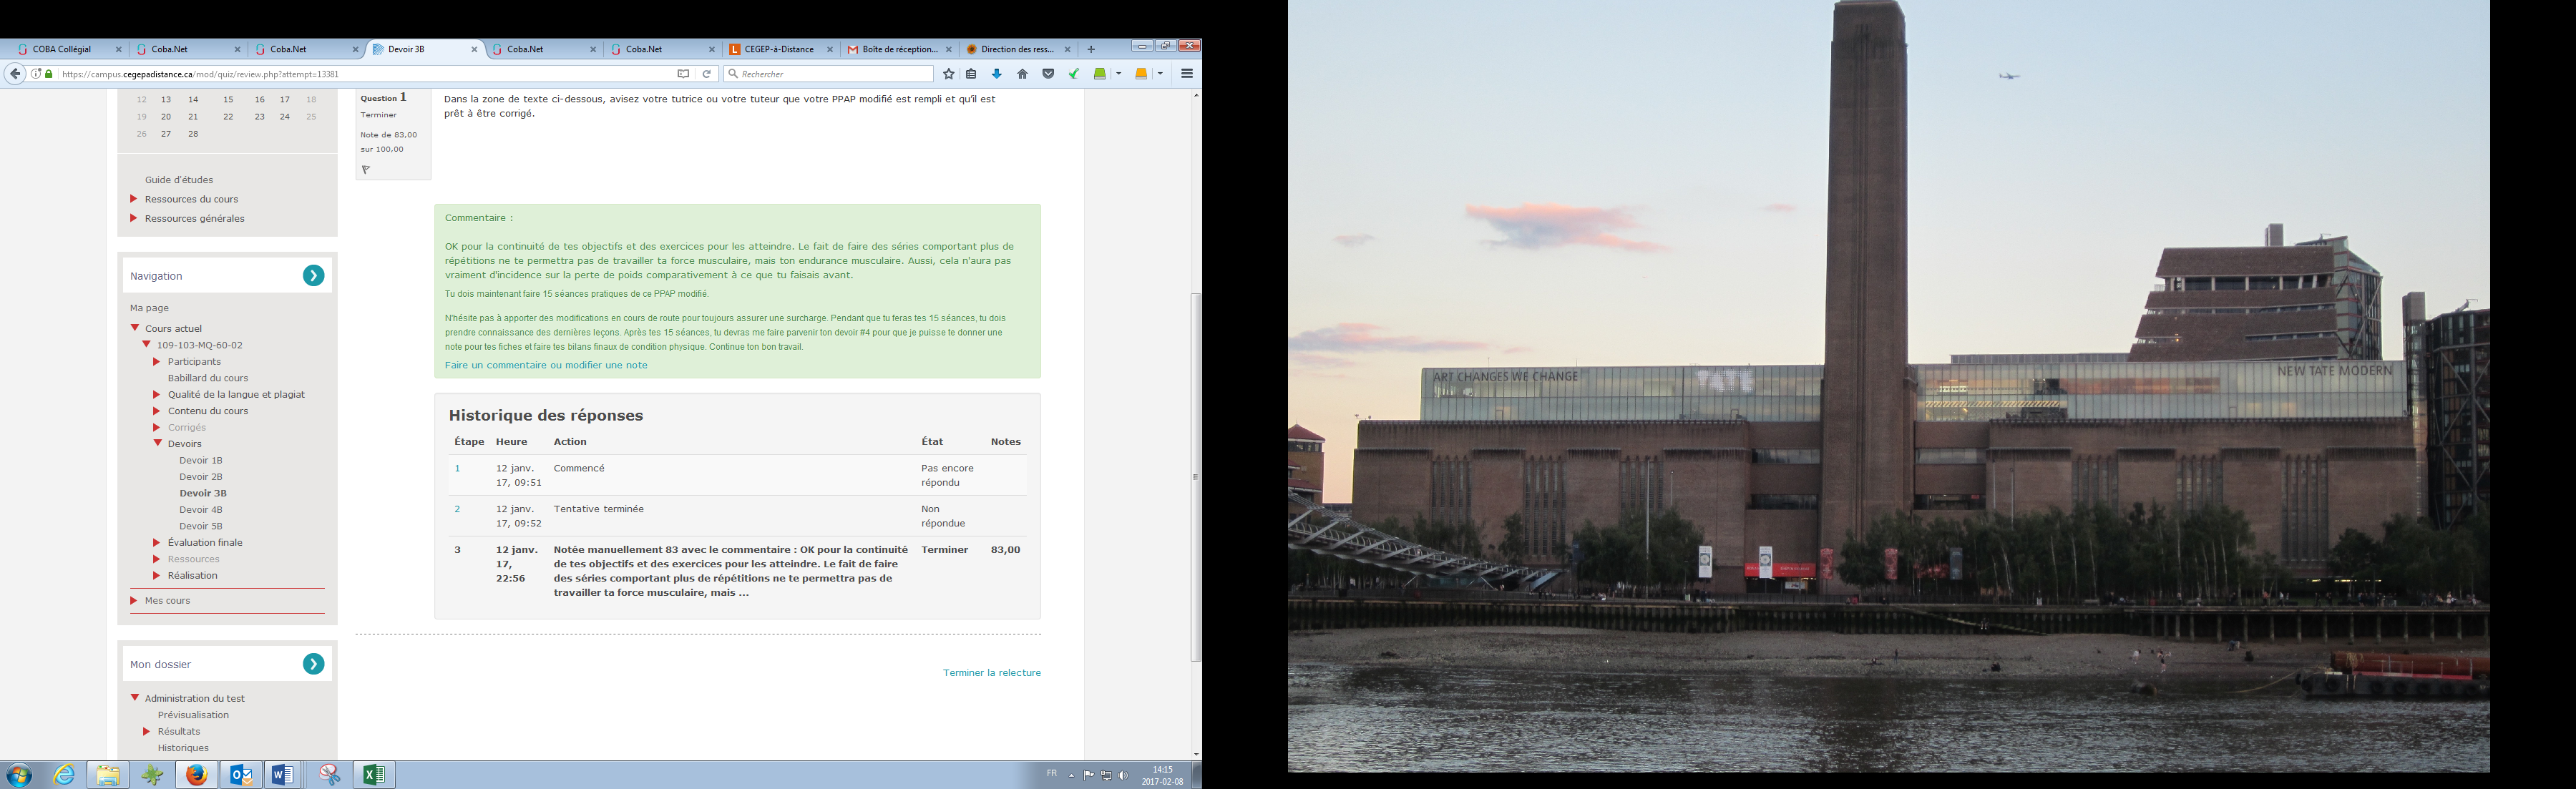
Task: Bookmark this page with the star icon
Action: click(948, 74)
